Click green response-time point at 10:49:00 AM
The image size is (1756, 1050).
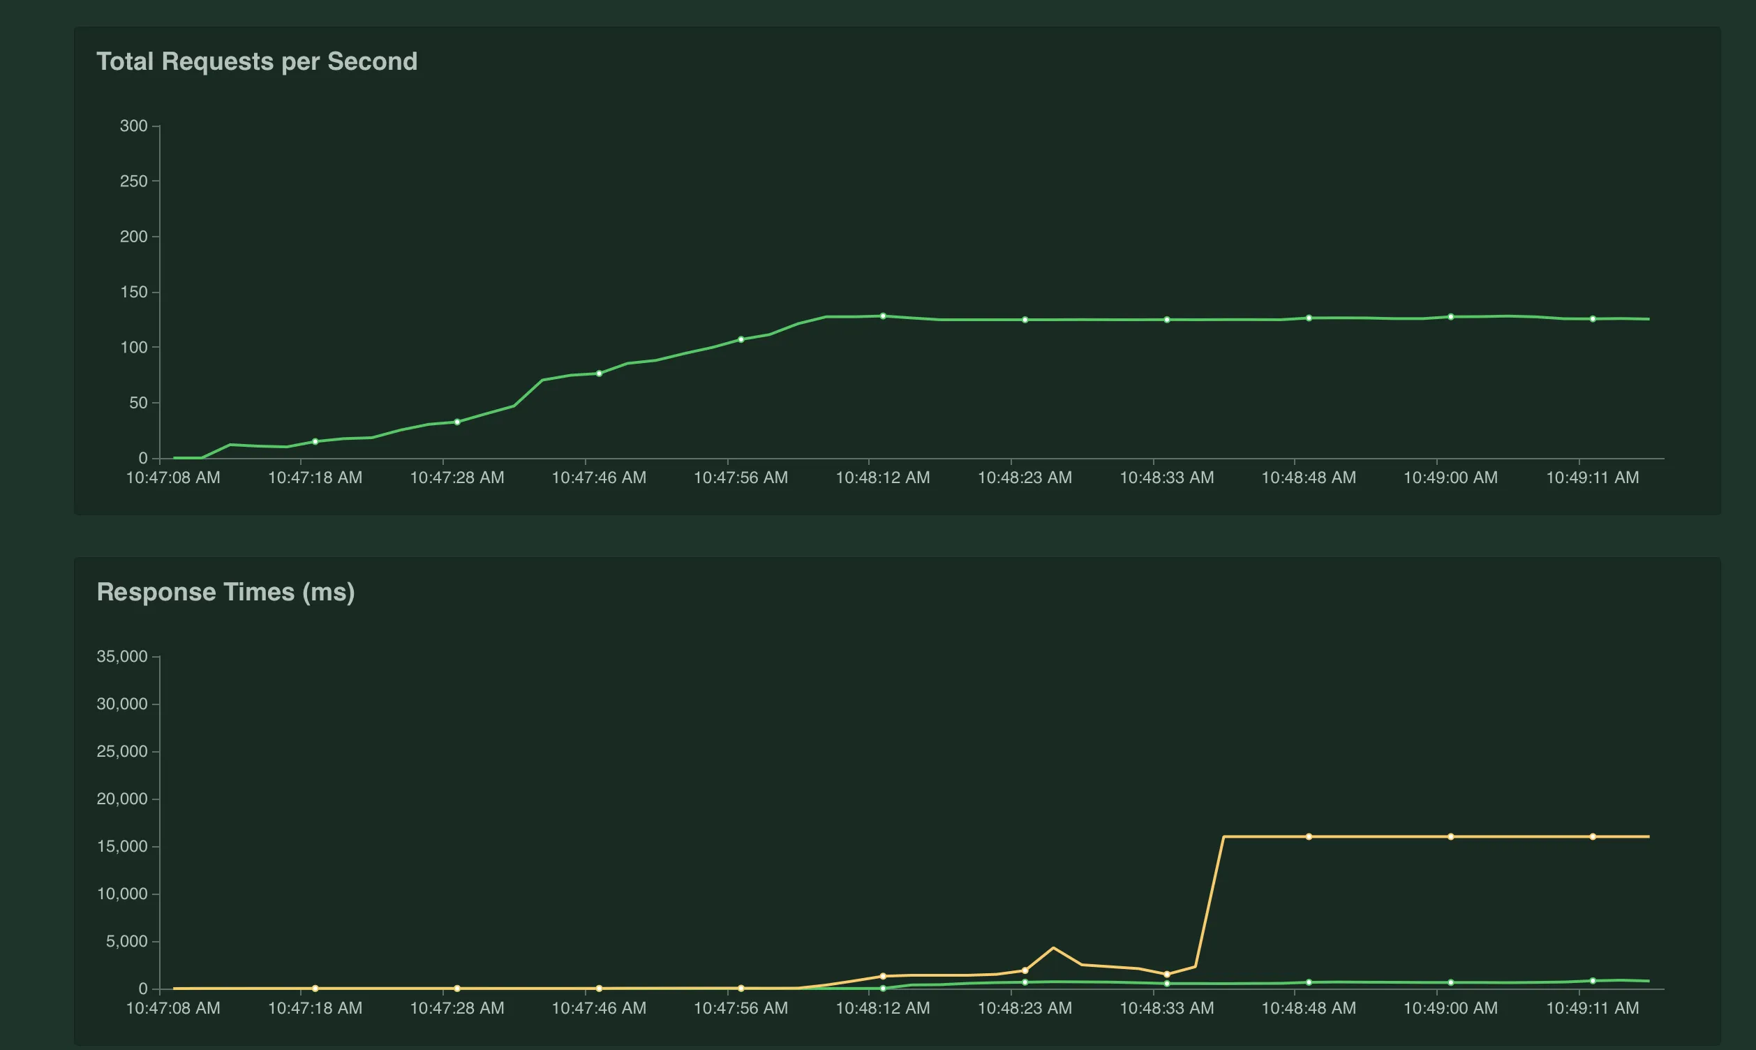[x=1450, y=983]
